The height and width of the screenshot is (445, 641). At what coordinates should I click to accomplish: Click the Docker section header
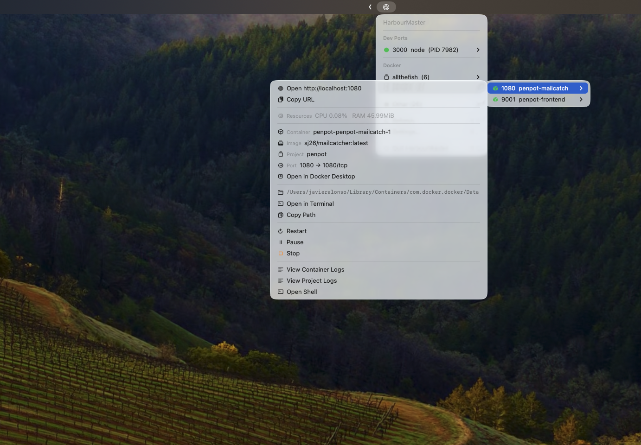392,65
